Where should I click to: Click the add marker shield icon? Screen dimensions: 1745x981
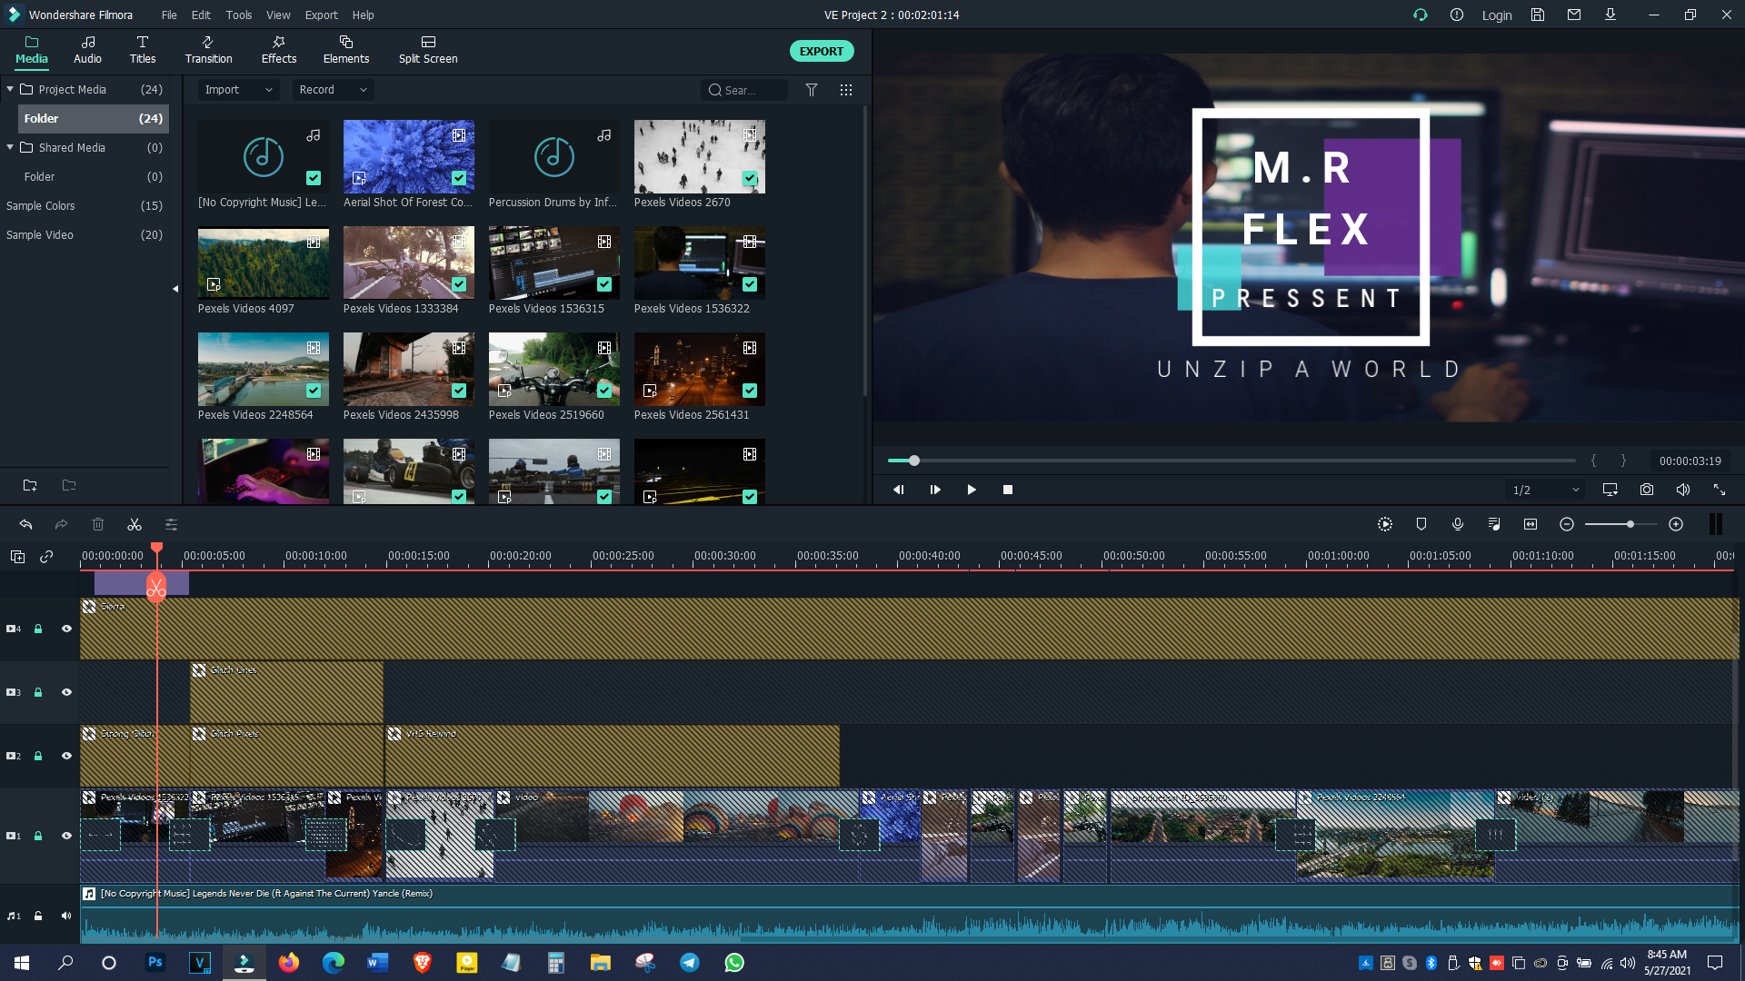(1421, 524)
